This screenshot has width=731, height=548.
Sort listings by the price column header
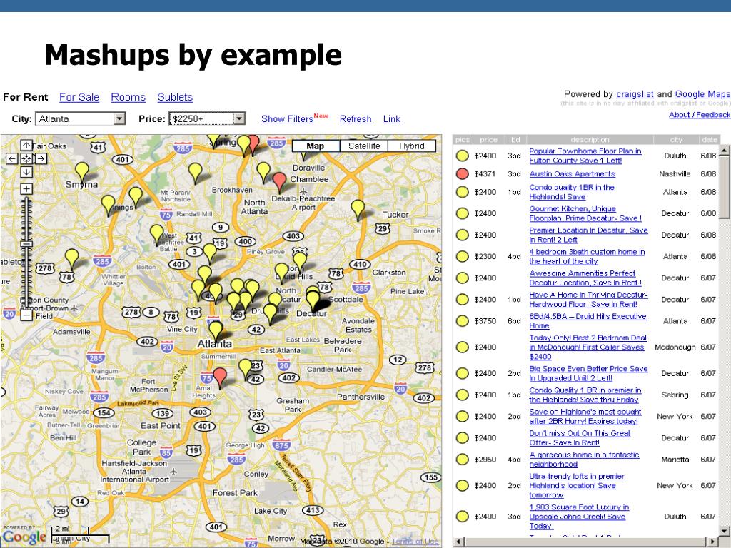point(488,139)
